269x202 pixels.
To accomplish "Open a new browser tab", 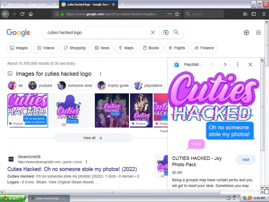I will (122, 4).
